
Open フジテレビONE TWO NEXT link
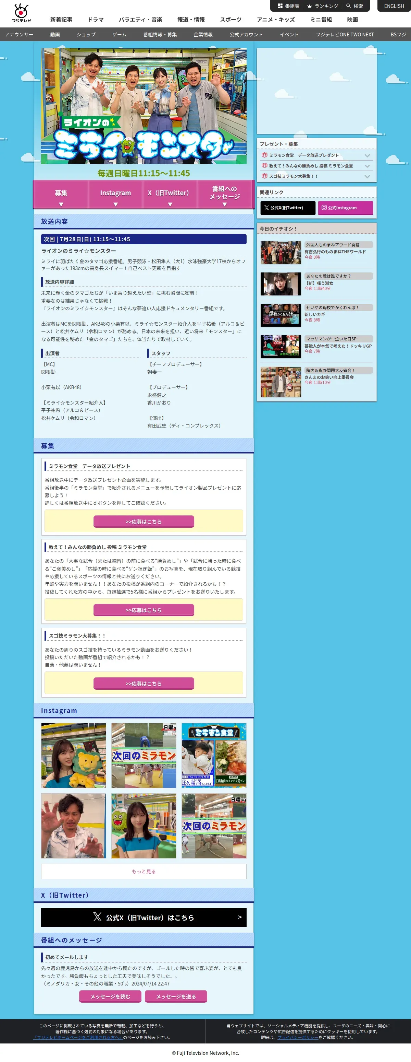point(345,35)
